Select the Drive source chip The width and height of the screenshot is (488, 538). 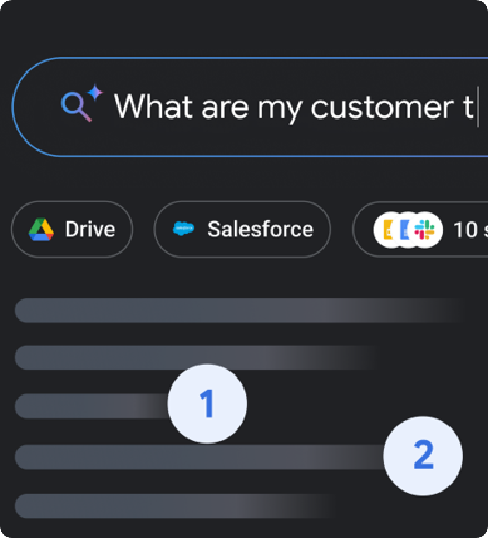[x=72, y=229]
